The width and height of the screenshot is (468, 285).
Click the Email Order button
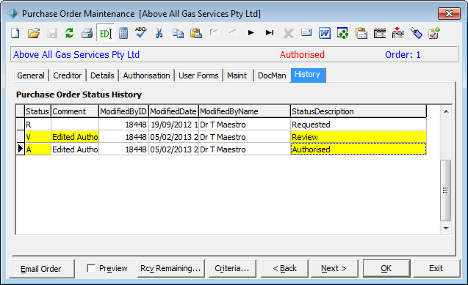tap(41, 269)
